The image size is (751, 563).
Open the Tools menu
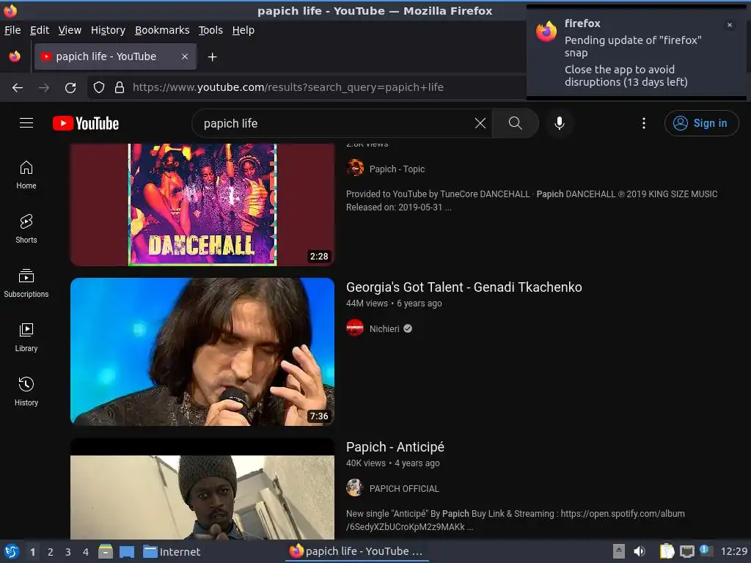click(x=210, y=30)
